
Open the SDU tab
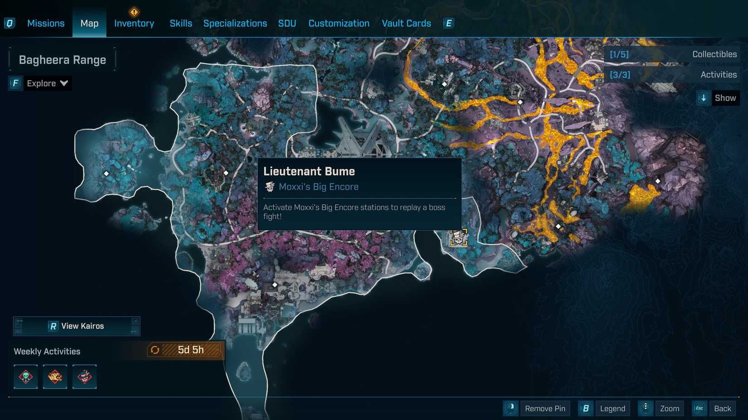pyautogui.click(x=287, y=24)
